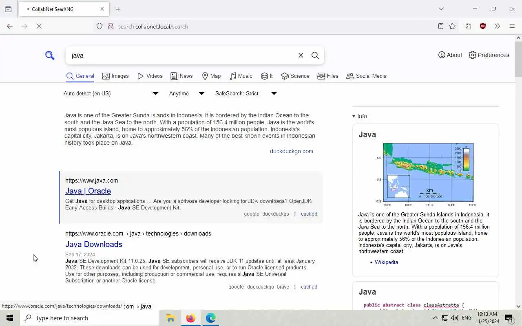
Task: Open the Music tab
Action: (x=241, y=76)
